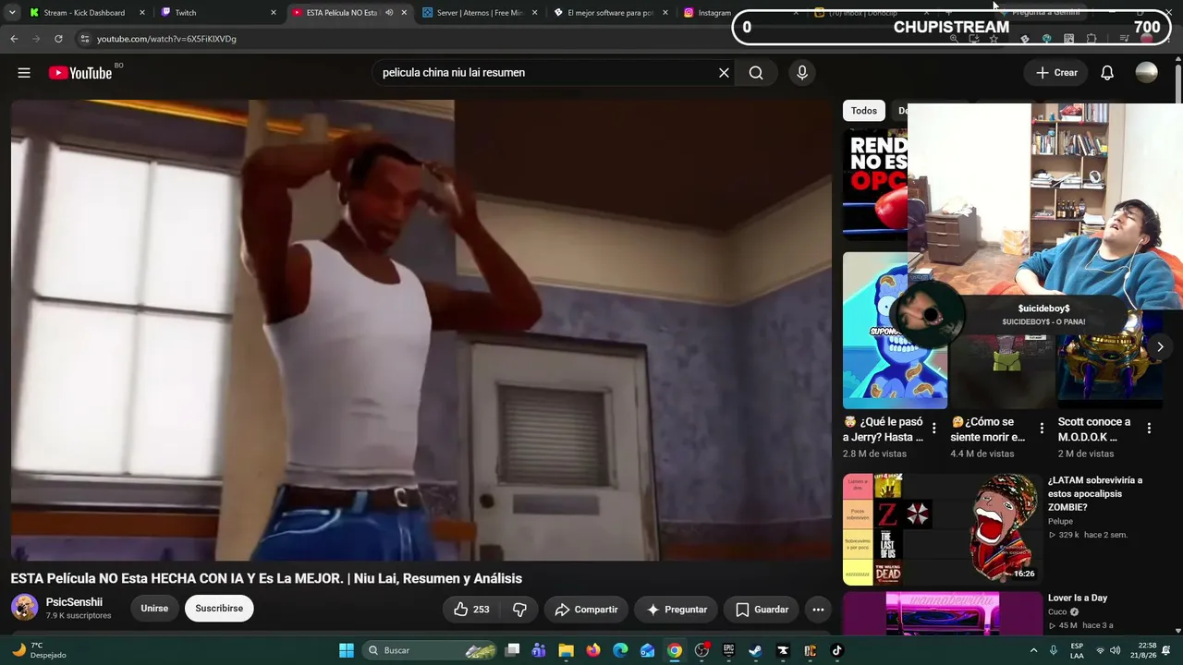1183x665 pixels.
Task: Launch Firefox from the taskbar
Action: tap(593, 650)
